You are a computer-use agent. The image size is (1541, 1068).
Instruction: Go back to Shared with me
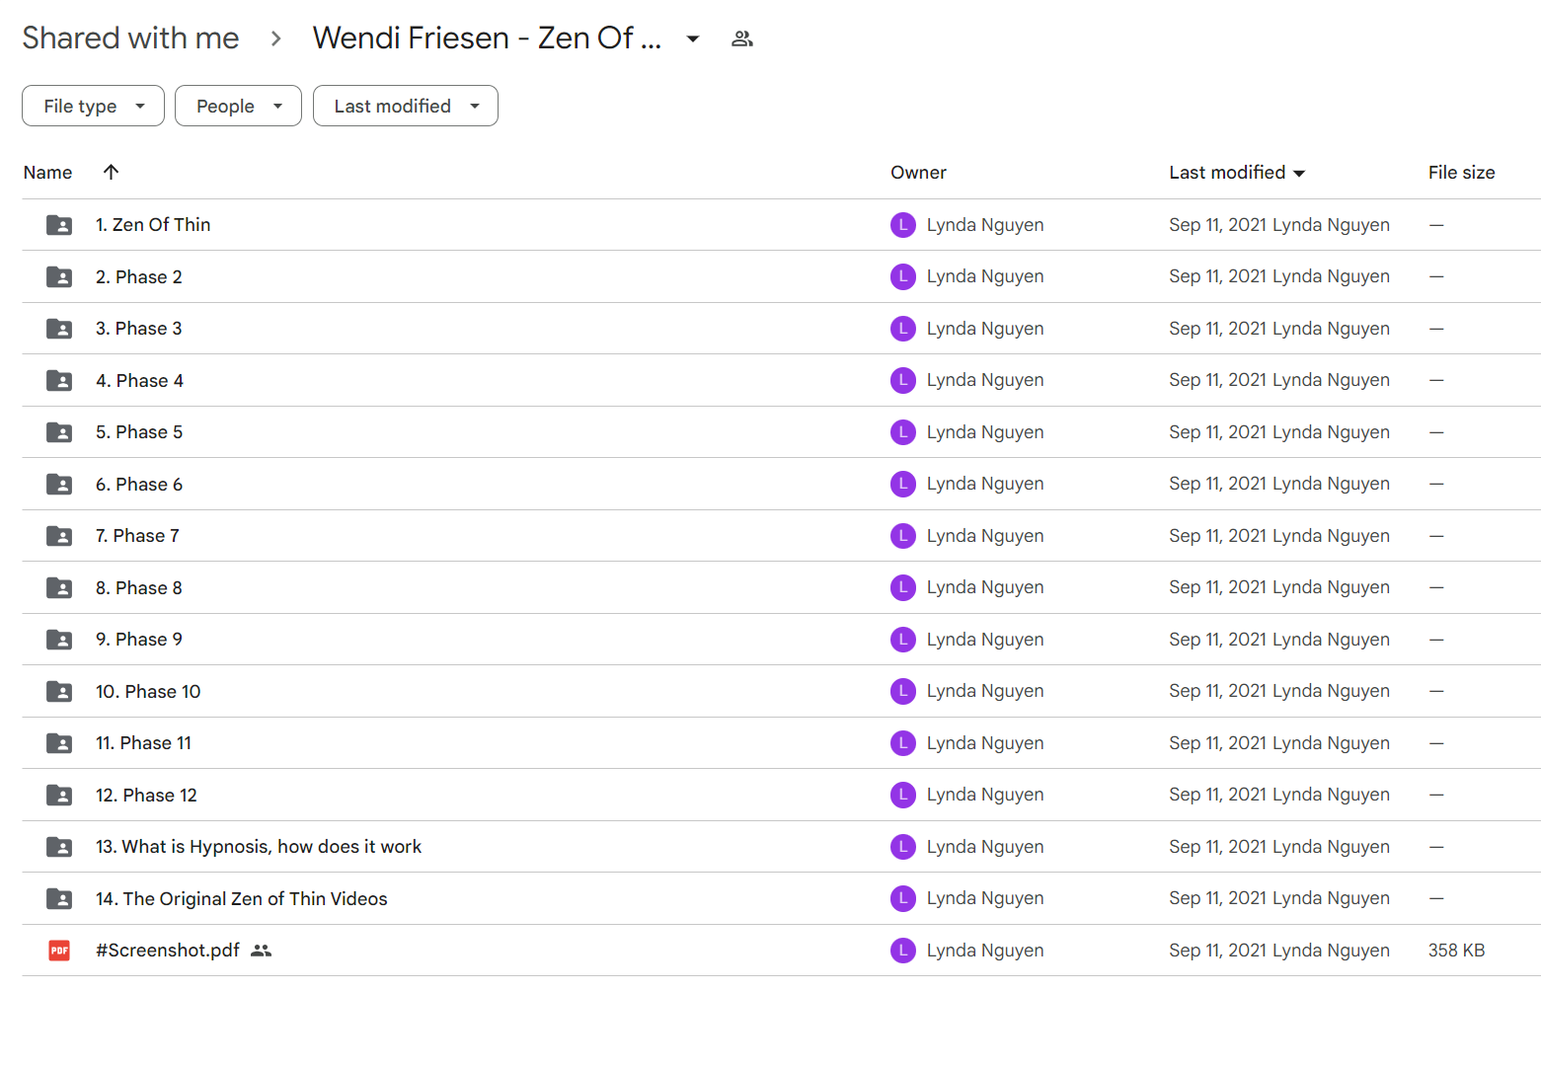tap(131, 38)
